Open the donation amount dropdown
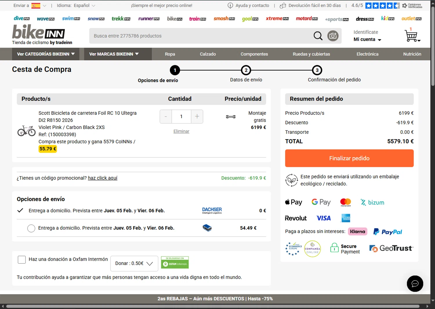Screen dimensions: 435x309 134,263
